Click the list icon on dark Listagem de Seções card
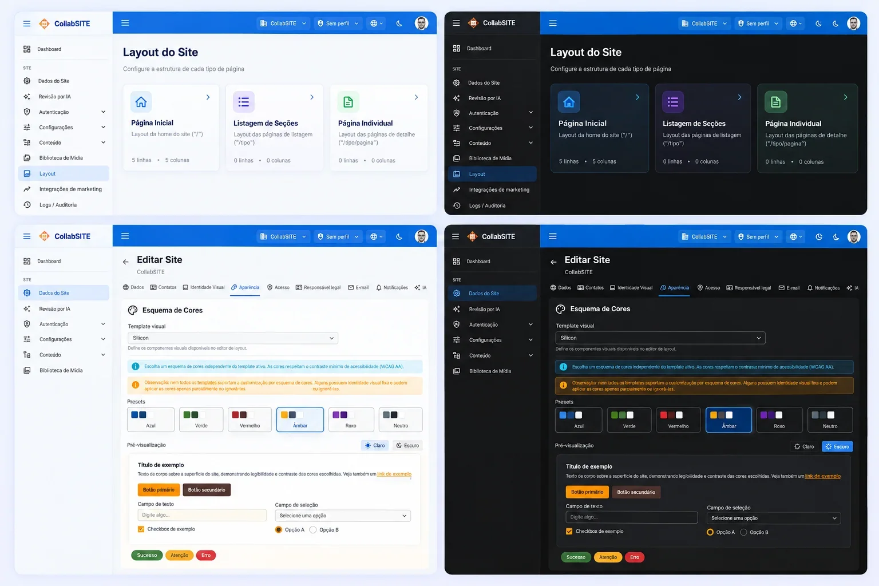The image size is (879, 586). pos(673,102)
